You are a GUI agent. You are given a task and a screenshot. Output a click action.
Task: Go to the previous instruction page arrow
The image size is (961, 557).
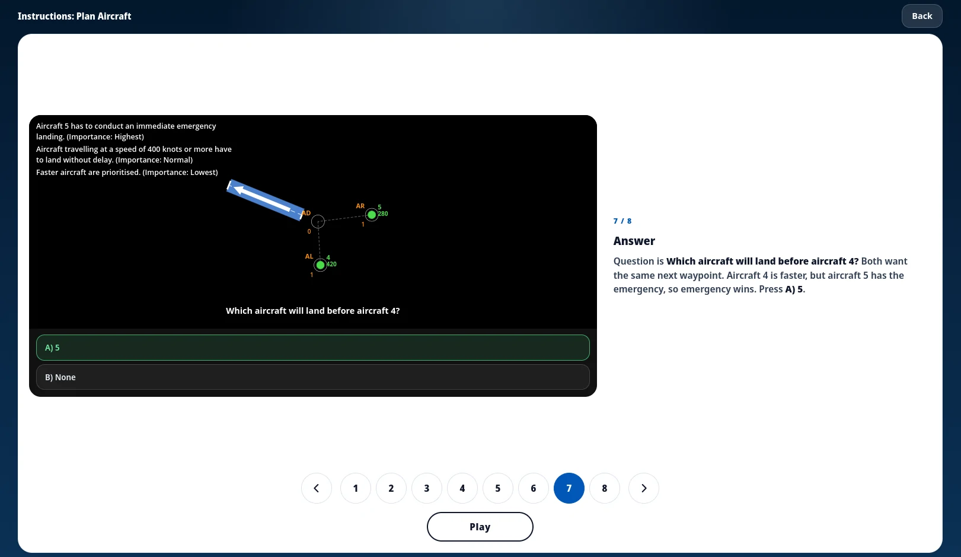(x=317, y=488)
